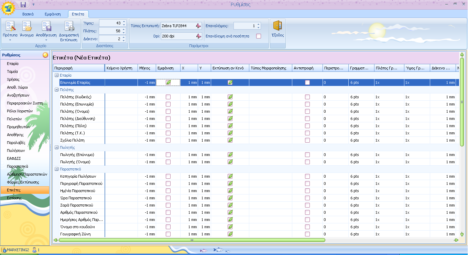468x255 pixels.
Task: Click the user icon in the status bar
Action: pos(34,250)
